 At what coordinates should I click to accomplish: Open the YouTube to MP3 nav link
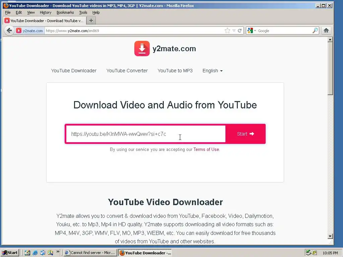pyautogui.click(x=175, y=71)
